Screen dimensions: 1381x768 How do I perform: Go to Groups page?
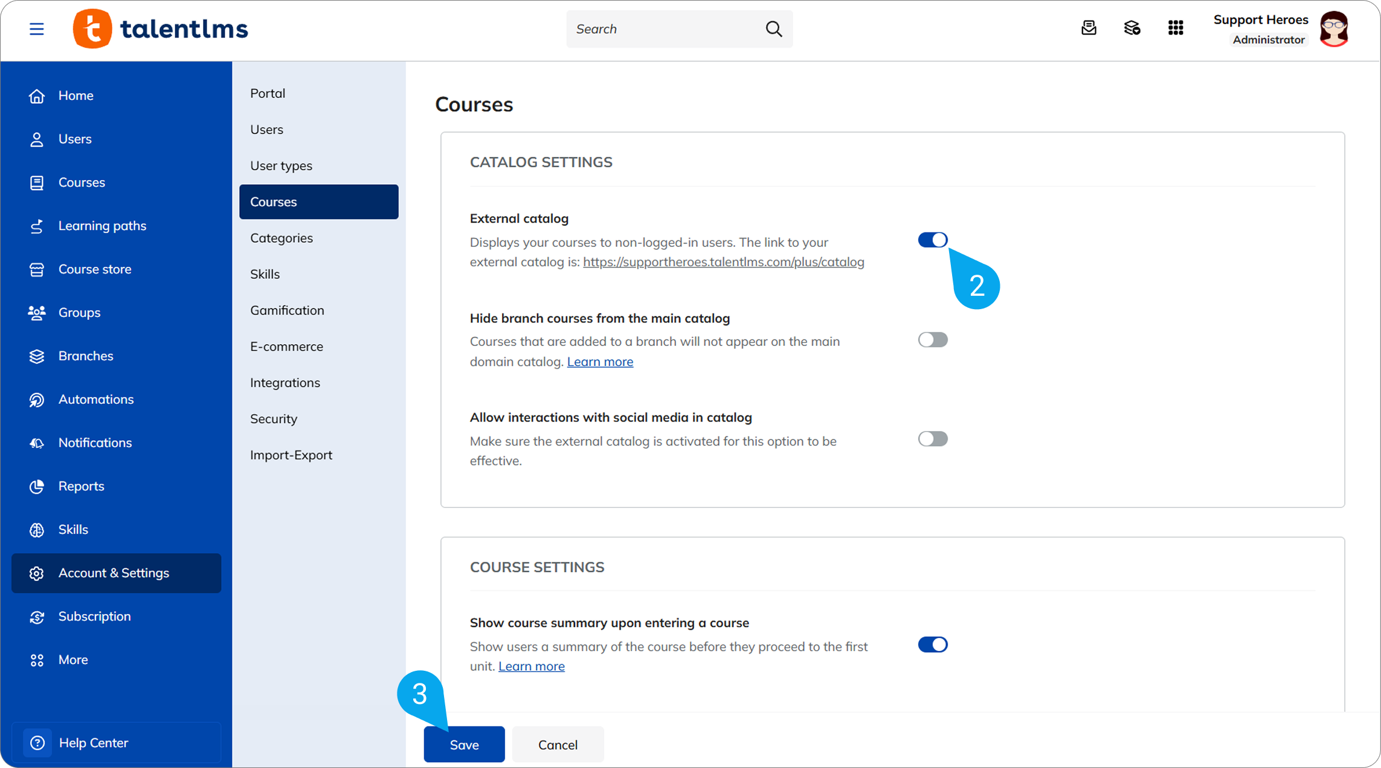pos(116,313)
